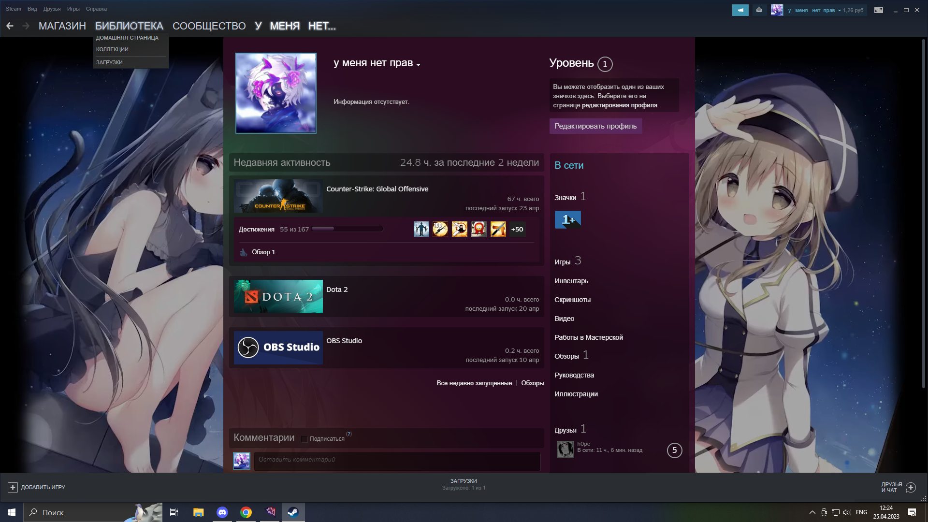The width and height of the screenshot is (928, 522).
Task: Open Работы в Мастерской link
Action: tap(589, 337)
